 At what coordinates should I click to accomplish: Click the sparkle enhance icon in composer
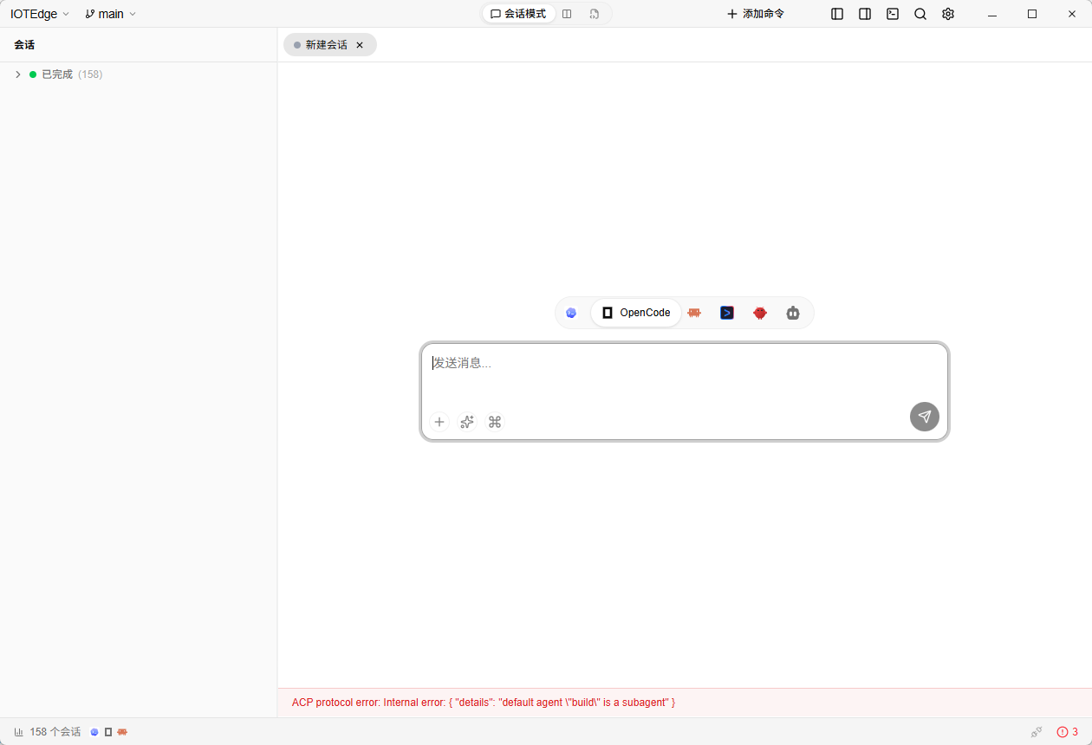pos(467,422)
